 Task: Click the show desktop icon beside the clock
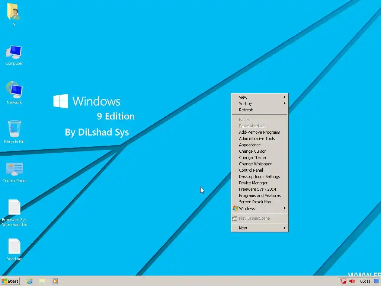tap(377, 282)
